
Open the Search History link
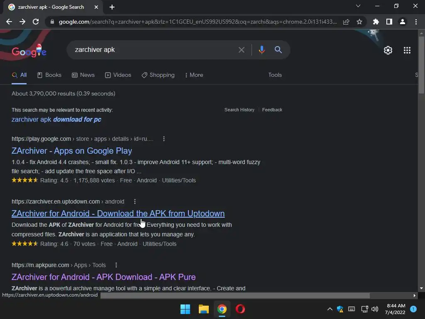[x=239, y=110]
